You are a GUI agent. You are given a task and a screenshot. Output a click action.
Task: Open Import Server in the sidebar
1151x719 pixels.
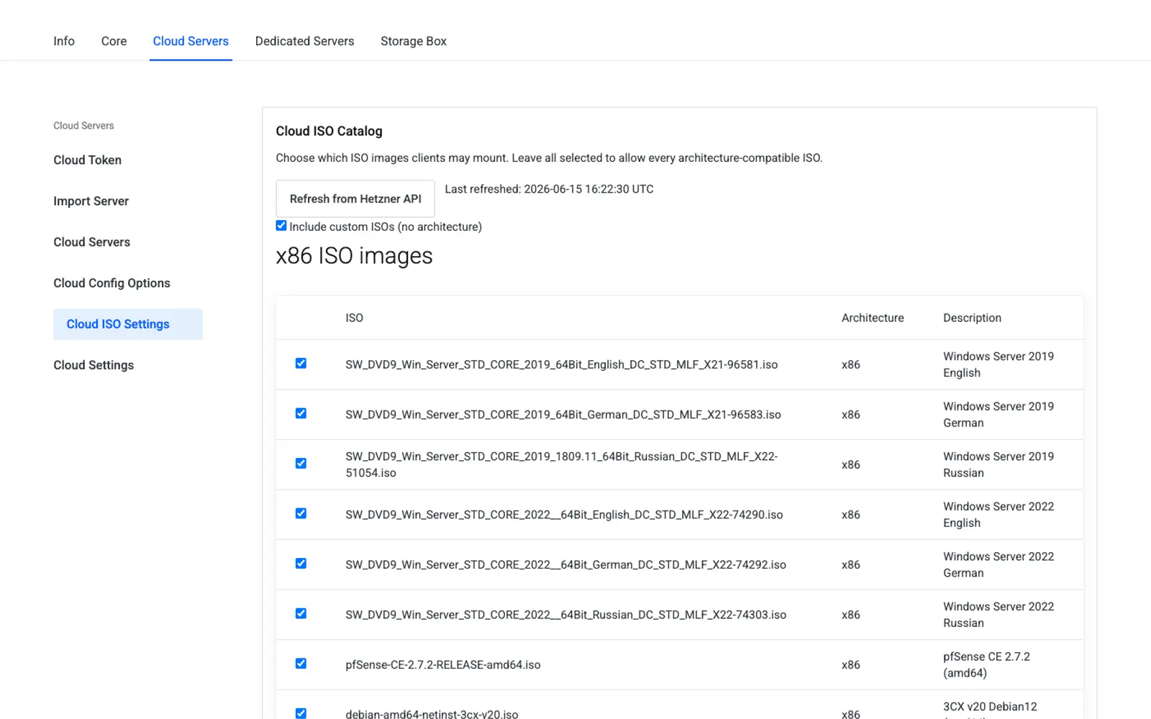(x=91, y=201)
